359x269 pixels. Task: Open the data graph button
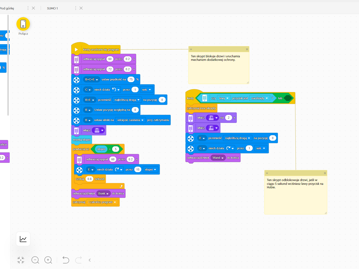coord(23,239)
